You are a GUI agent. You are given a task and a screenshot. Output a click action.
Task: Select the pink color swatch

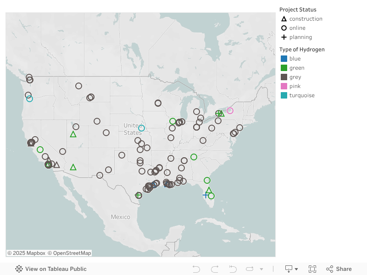284,86
